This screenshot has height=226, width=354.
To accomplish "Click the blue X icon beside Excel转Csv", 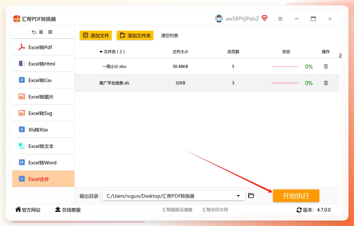I will pos(22,80).
